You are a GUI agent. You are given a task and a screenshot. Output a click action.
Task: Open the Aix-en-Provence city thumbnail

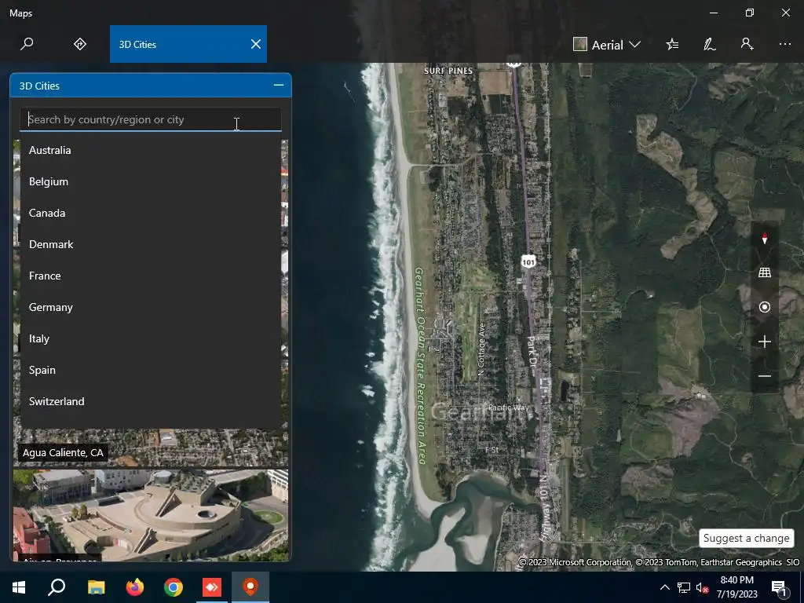pos(151,514)
